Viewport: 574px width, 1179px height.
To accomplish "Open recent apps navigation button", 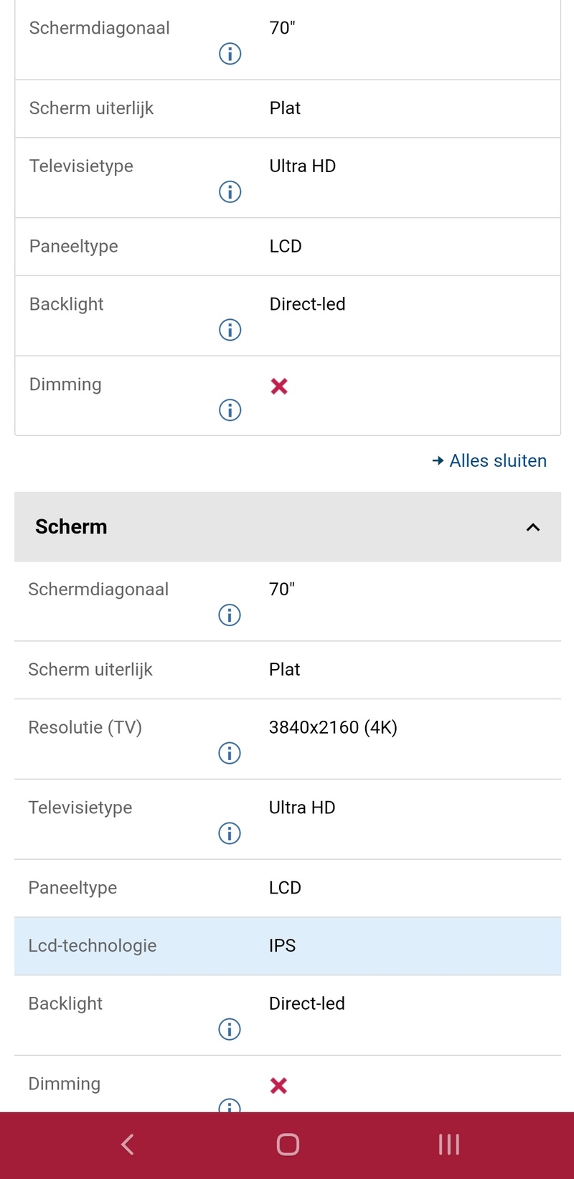I will pyautogui.click(x=449, y=1145).
